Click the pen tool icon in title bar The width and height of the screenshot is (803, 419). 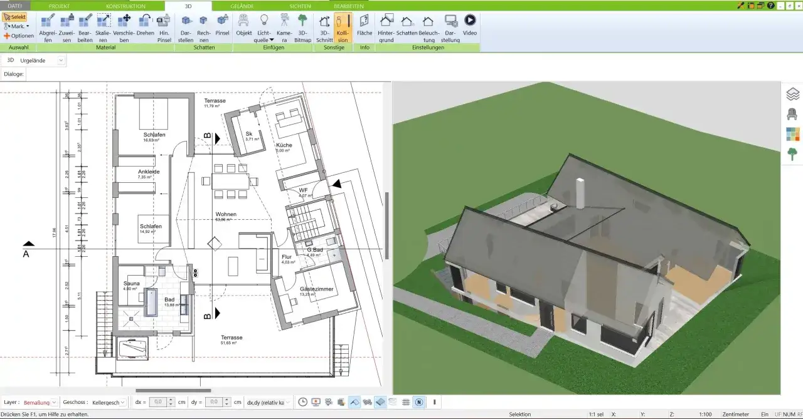[x=740, y=5]
